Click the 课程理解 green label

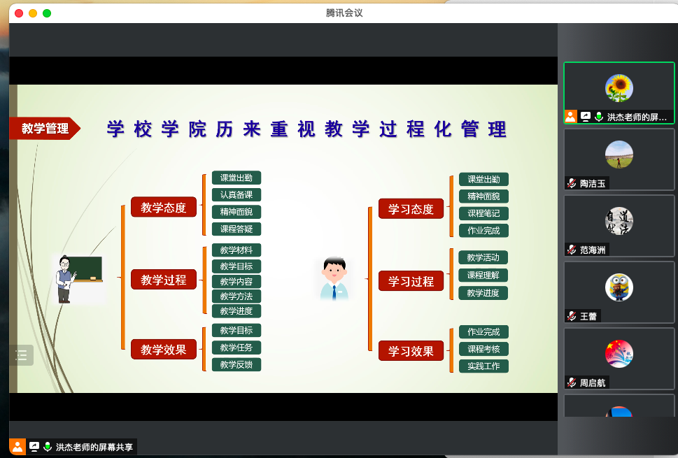(x=483, y=275)
